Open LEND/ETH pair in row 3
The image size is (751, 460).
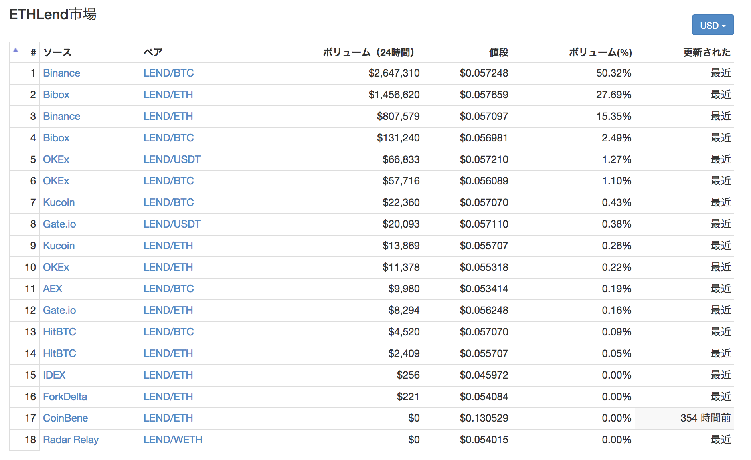[168, 116]
